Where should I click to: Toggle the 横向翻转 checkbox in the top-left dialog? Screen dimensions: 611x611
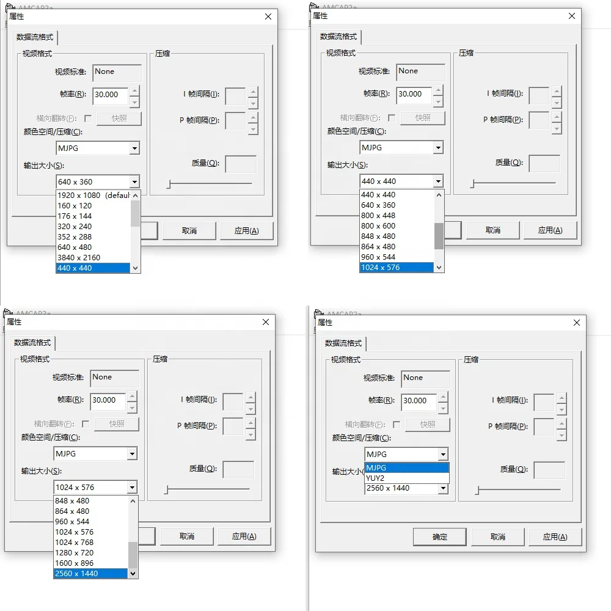pos(88,118)
